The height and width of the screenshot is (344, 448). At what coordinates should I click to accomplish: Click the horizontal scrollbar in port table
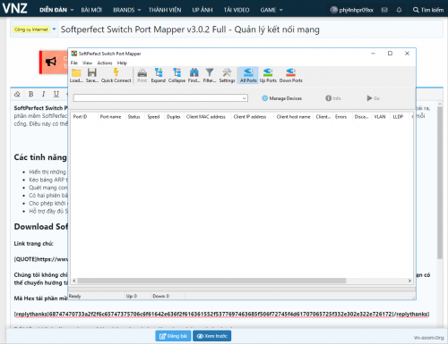click(x=211, y=281)
